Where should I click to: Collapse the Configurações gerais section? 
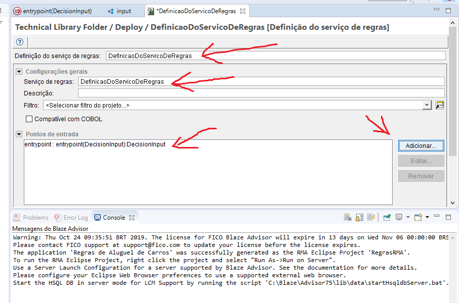(x=19, y=71)
